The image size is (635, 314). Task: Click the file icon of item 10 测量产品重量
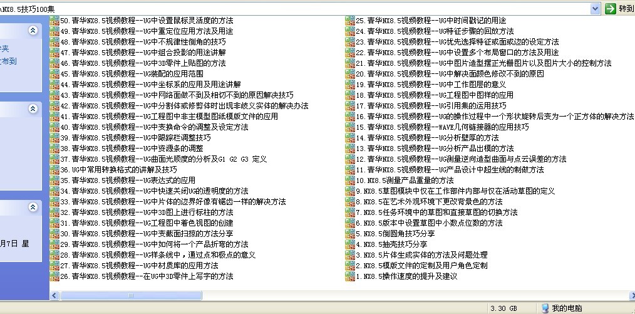pos(350,181)
